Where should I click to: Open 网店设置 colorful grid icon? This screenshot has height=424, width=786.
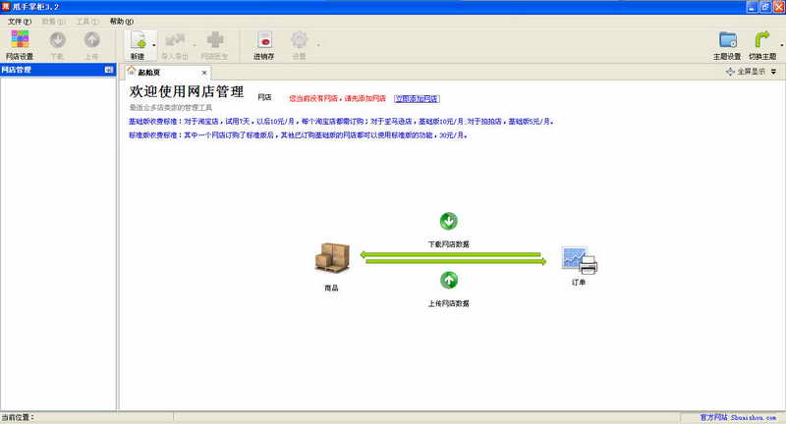20,39
